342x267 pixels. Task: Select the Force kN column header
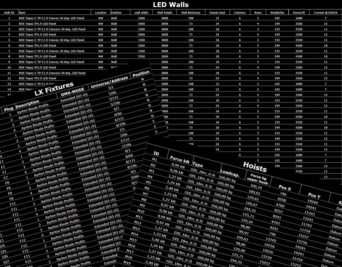point(180,160)
